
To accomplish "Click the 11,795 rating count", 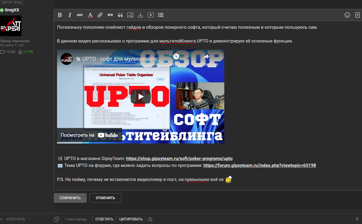I will 26,52.
